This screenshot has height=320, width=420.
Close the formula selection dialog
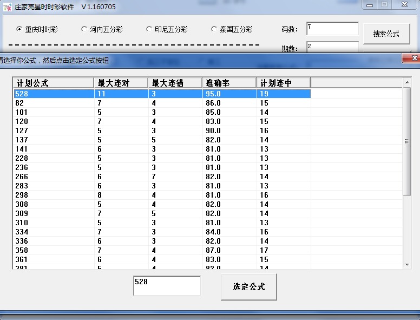415,57
